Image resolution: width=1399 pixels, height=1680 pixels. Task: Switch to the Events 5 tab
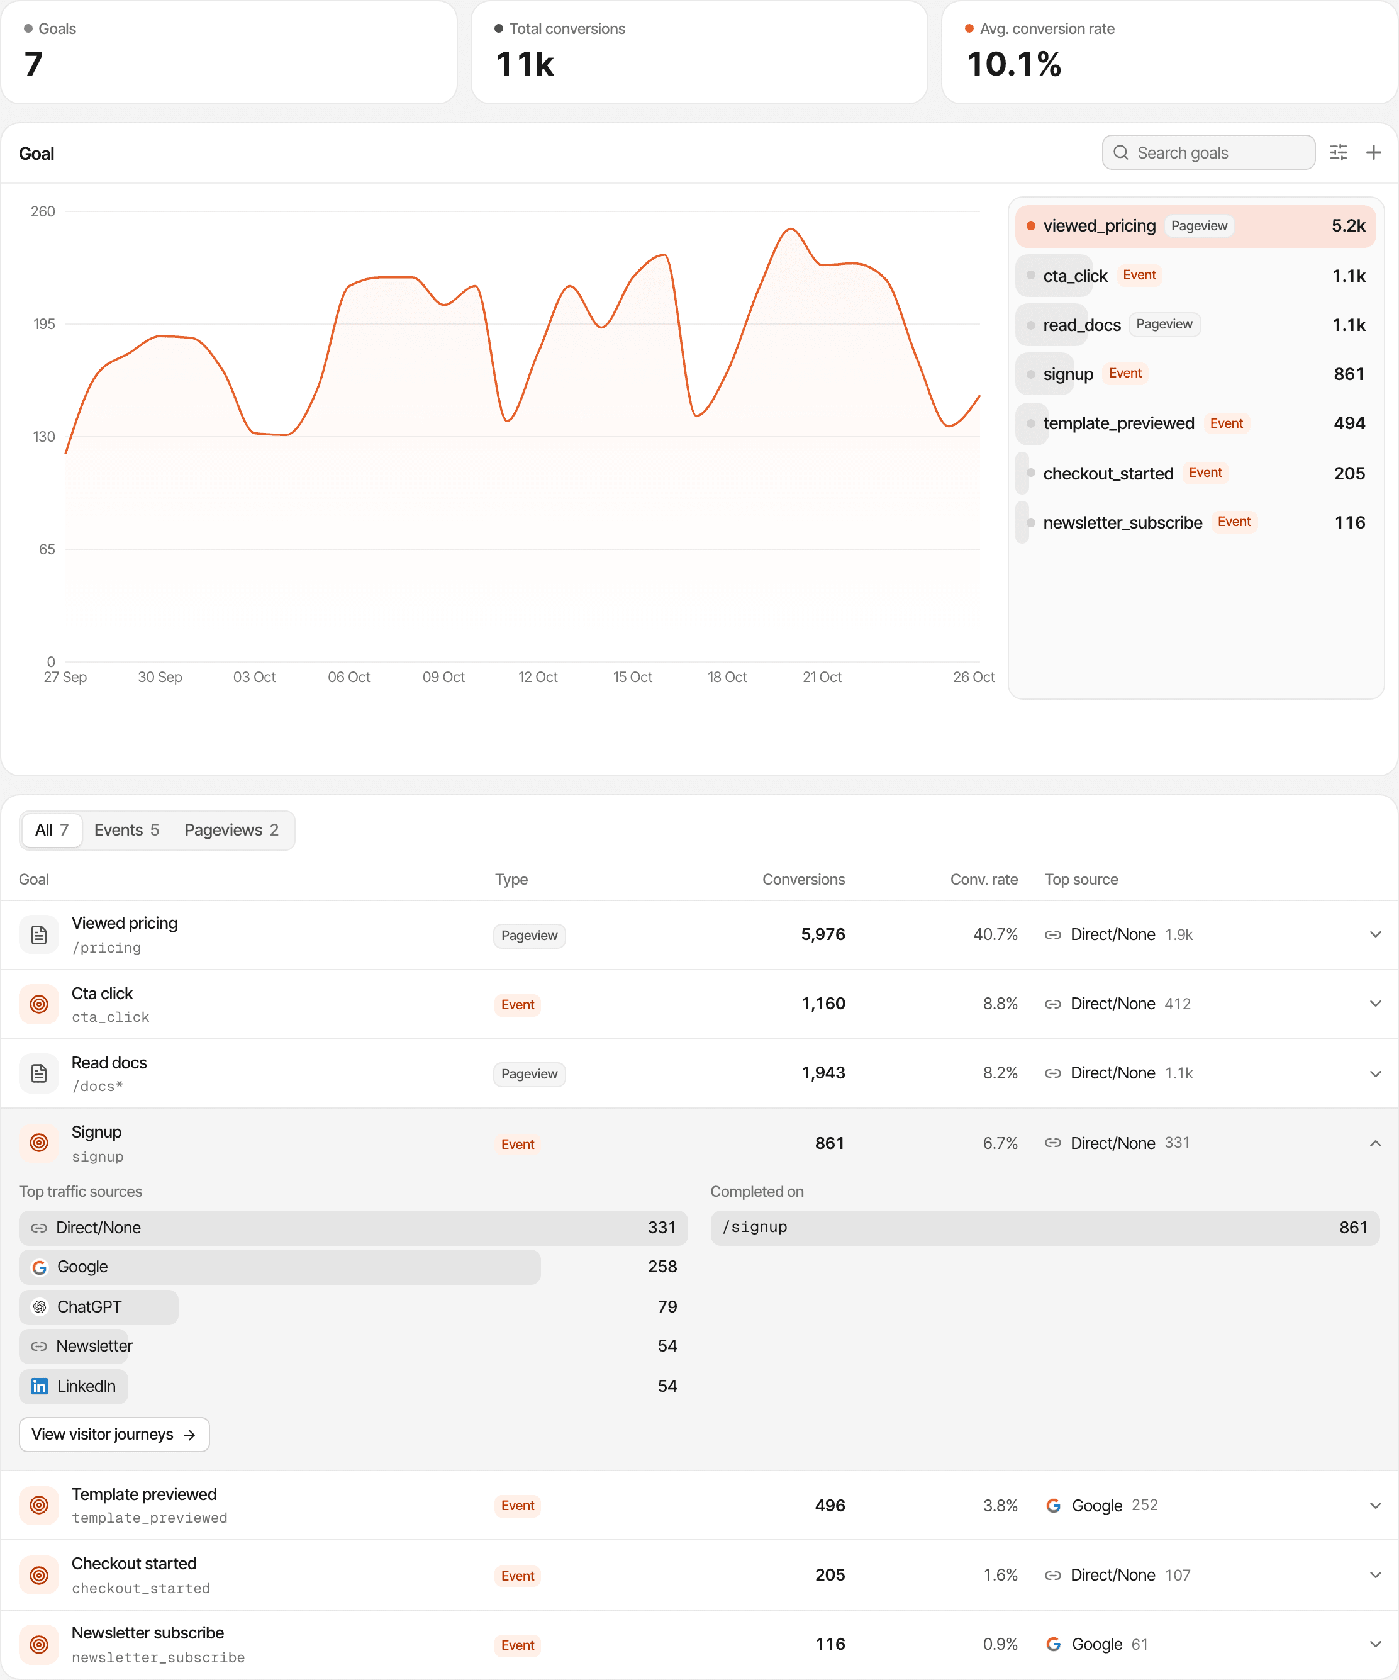[x=126, y=831]
